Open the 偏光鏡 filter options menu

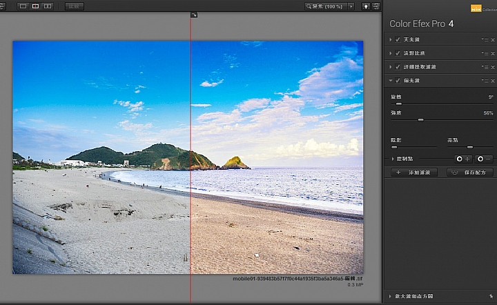(x=485, y=81)
